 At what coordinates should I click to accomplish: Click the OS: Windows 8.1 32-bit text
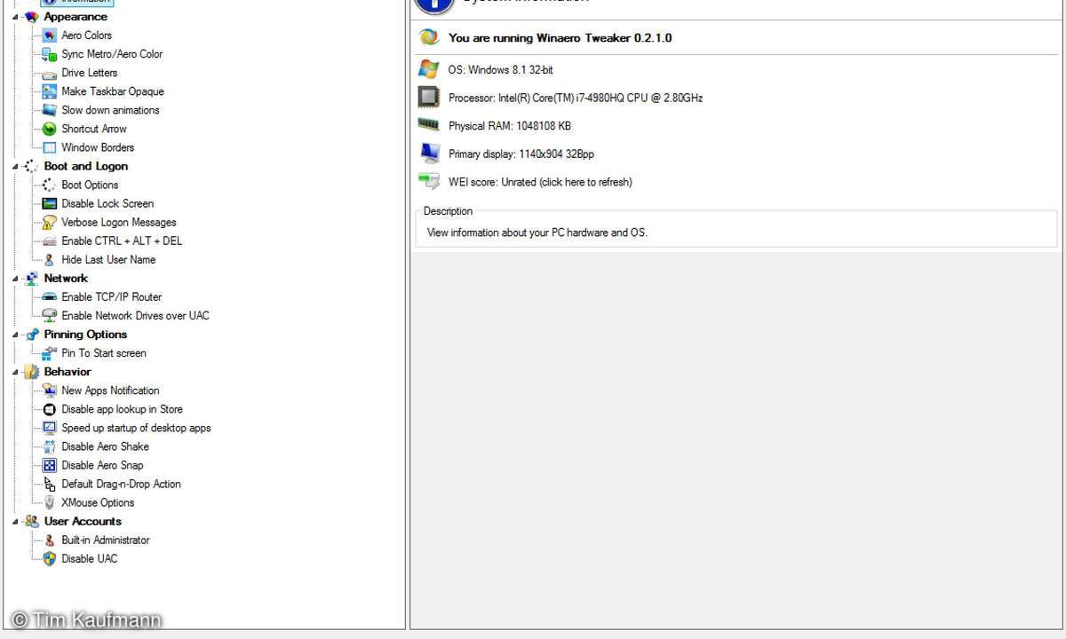(501, 70)
